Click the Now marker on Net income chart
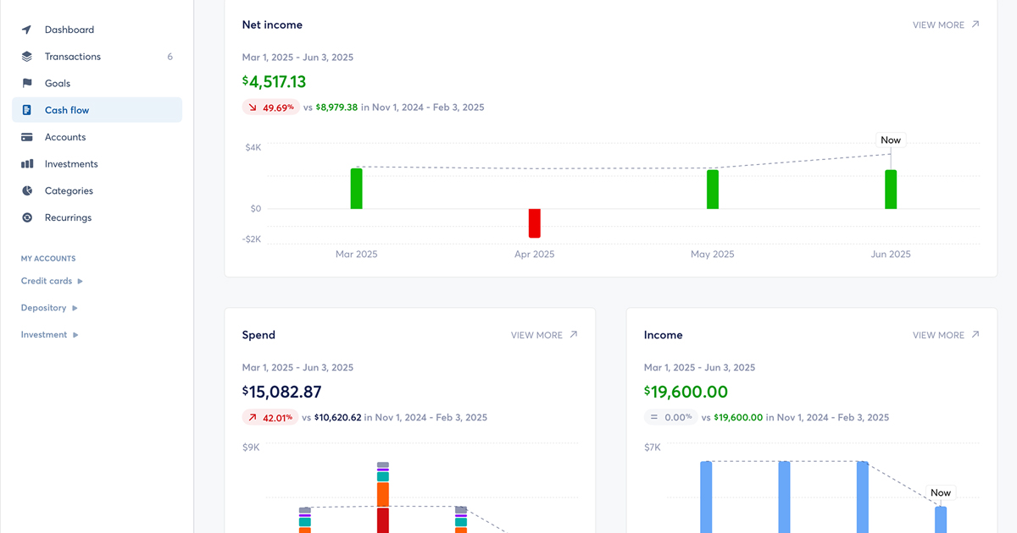This screenshot has width=1017, height=533. tap(891, 140)
